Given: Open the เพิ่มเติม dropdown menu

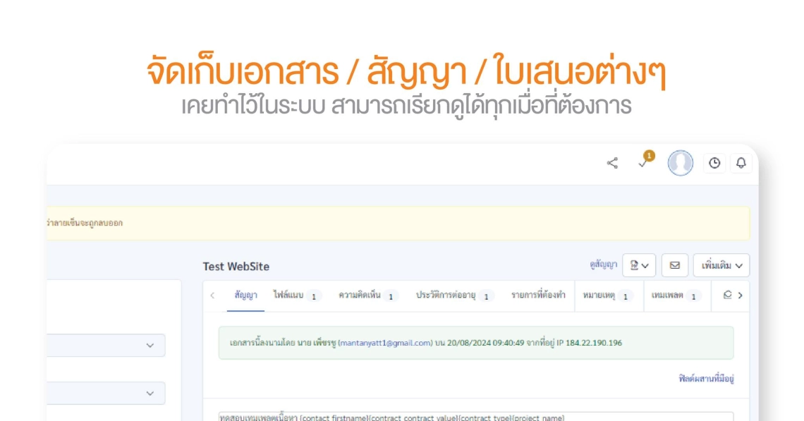Looking at the screenshot, I should coord(721,265).
